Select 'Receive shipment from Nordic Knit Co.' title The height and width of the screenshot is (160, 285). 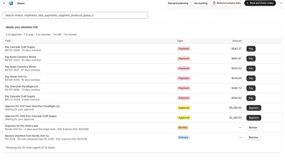tap(27, 136)
